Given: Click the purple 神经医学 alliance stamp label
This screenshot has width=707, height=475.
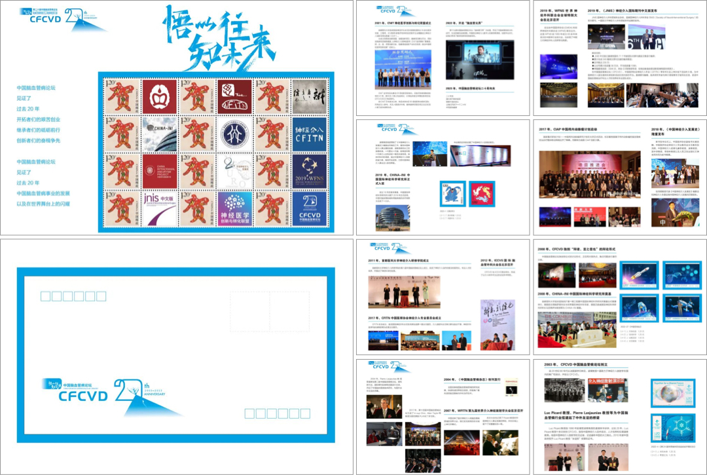Looking at the screenshot, I should coord(234,209).
